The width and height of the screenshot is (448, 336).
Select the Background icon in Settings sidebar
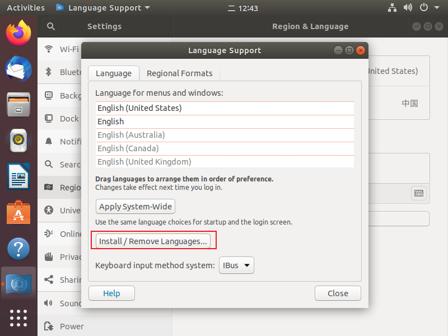click(49, 95)
